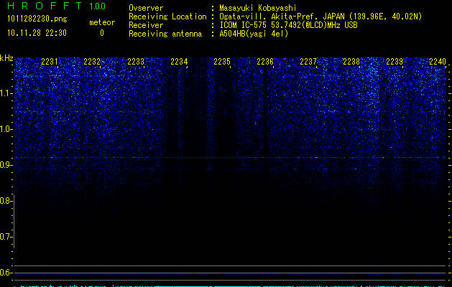Click the 1.1 kHz axis label
Viewport: 452px width, 287px height.
(x=6, y=93)
